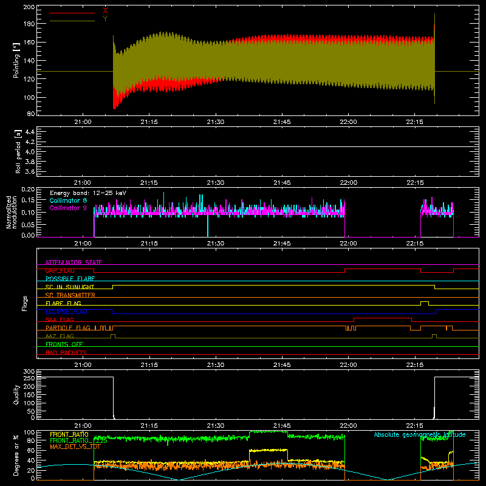Select the olive Y legend line sample
The height and width of the screenshot is (486, 486).
(x=72, y=21)
